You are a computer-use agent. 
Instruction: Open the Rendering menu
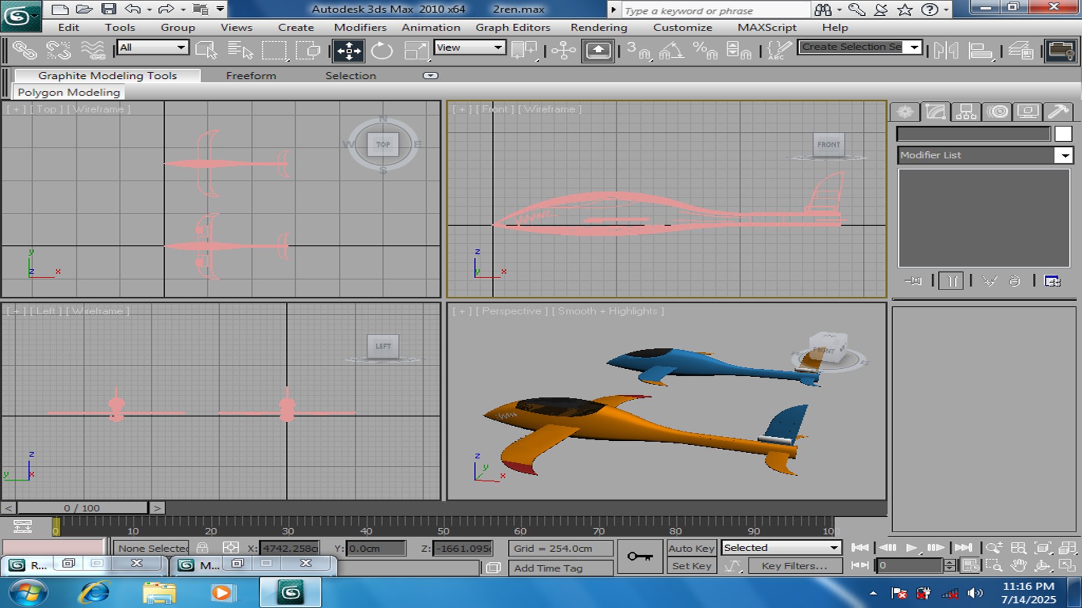(598, 28)
